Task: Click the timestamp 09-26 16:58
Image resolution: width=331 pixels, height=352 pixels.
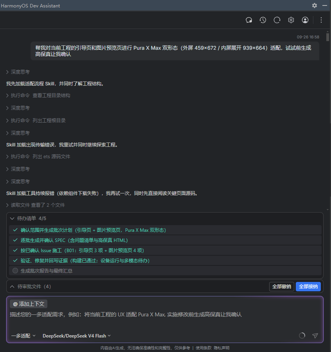Action: pyautogui.click(x=308, y=37)
